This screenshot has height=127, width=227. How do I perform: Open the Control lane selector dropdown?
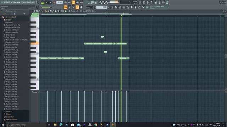[35, 92]
